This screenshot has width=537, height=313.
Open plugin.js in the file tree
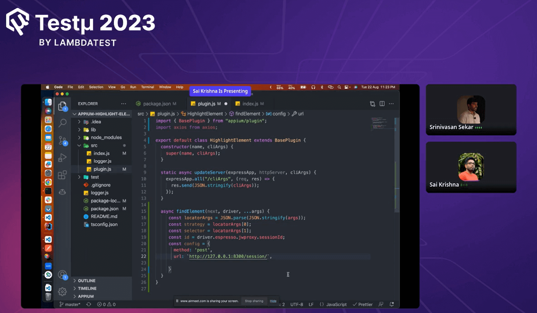click(x=102, y=169)
